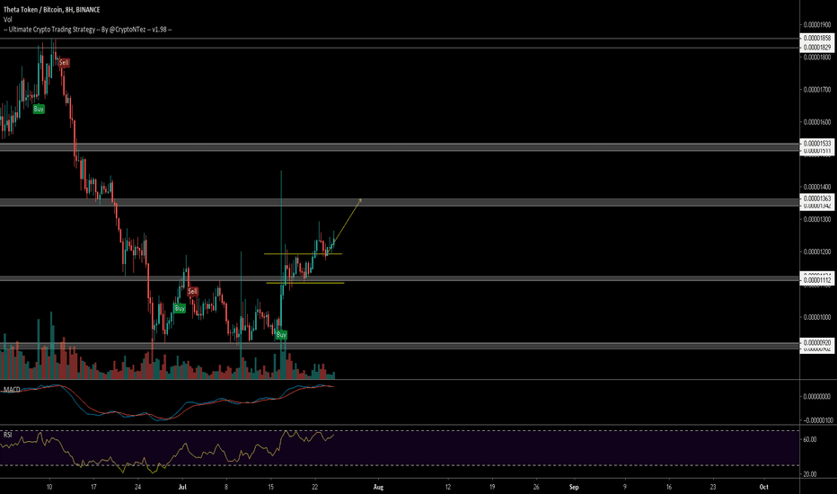The width and height of the screenshot is (837, 494).
Task: Click the 0.00001829 price level tag
Action: (816, 48)
